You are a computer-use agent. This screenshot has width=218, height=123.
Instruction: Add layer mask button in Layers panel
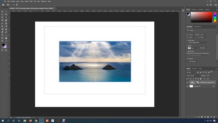tap(202, 117)
